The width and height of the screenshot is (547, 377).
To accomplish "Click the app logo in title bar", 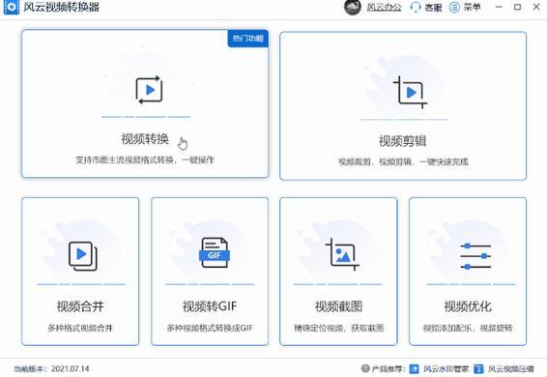I will (12, 7).
